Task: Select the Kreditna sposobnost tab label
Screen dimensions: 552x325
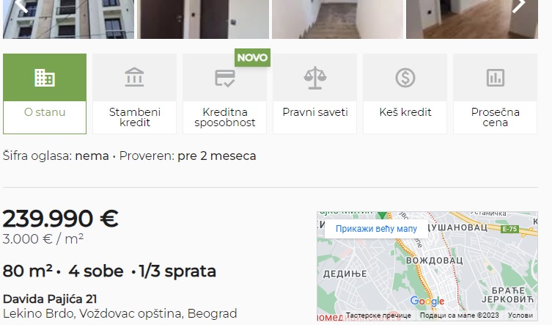Action: tap(224, 117)
